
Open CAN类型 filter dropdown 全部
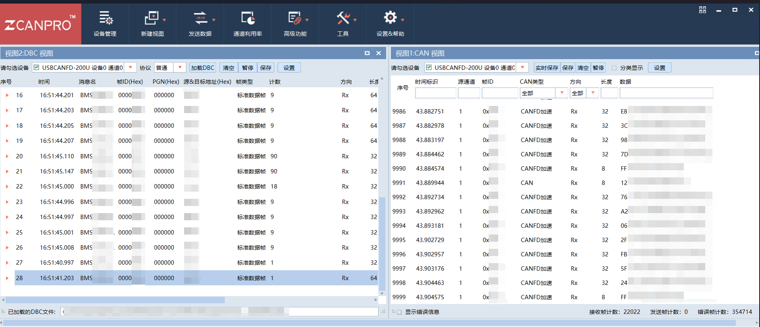(x=562, y=93)
